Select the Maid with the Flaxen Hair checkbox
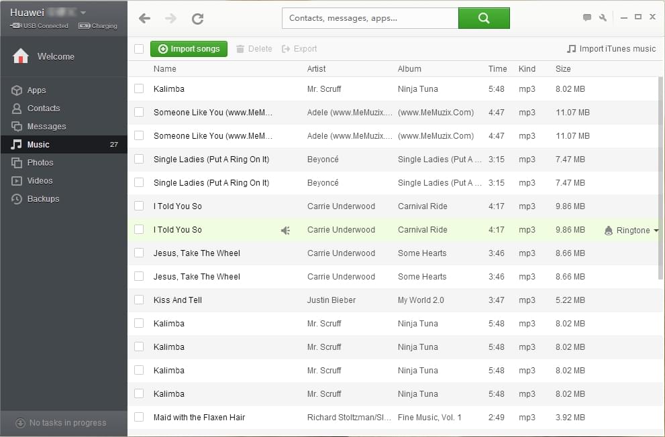The height and width of the screenshot is (437, 665). click(x=139, y=418)
